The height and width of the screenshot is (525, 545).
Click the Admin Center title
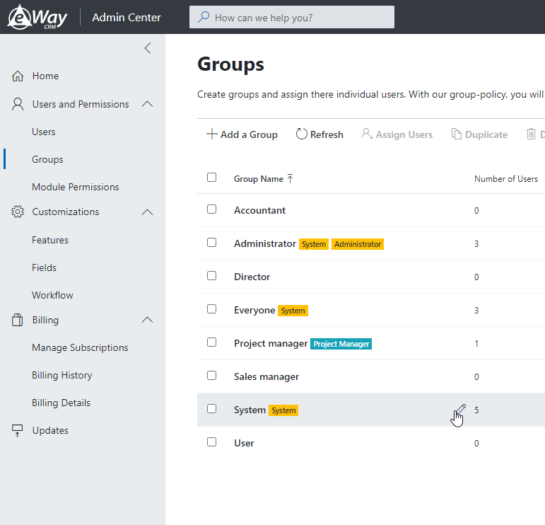coord(127,18)
